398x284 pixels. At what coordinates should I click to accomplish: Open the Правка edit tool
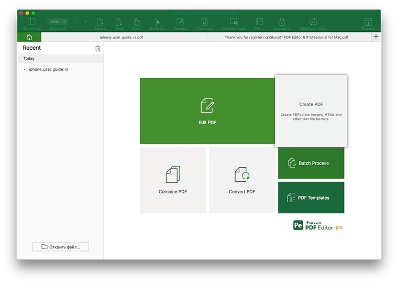pyautogui.click(x=180, y=23)
